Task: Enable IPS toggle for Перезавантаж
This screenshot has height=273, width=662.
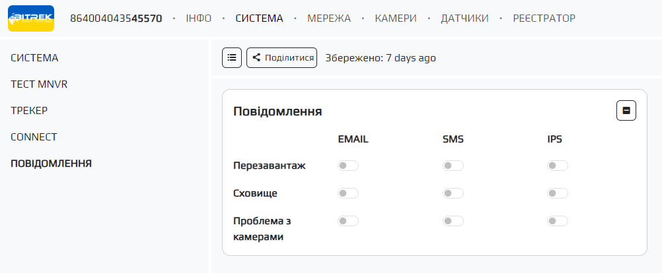Action: click(557, 166)
